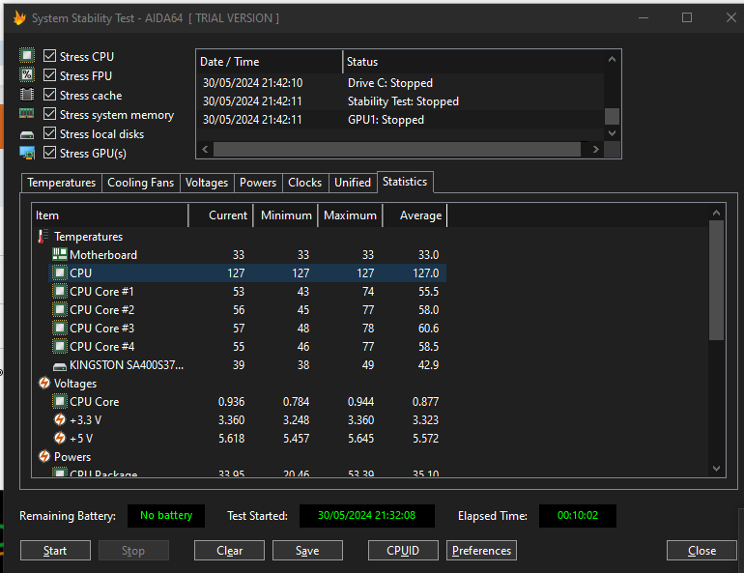This screenshot has height=573, width=744.
Task: Click the Average column header
Action: pos(415,215)
